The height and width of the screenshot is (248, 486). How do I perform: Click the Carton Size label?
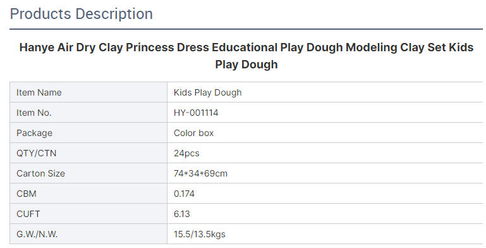[40, 173]
